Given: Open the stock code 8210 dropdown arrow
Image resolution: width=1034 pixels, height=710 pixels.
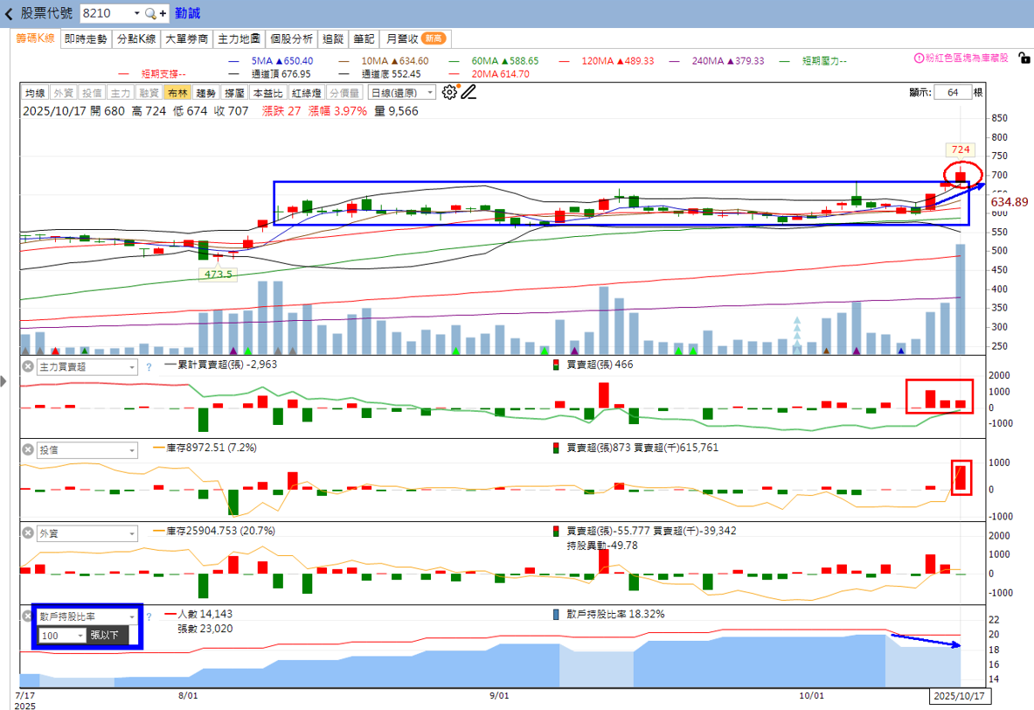Looking at the screenshot, I should pos(136,13).
